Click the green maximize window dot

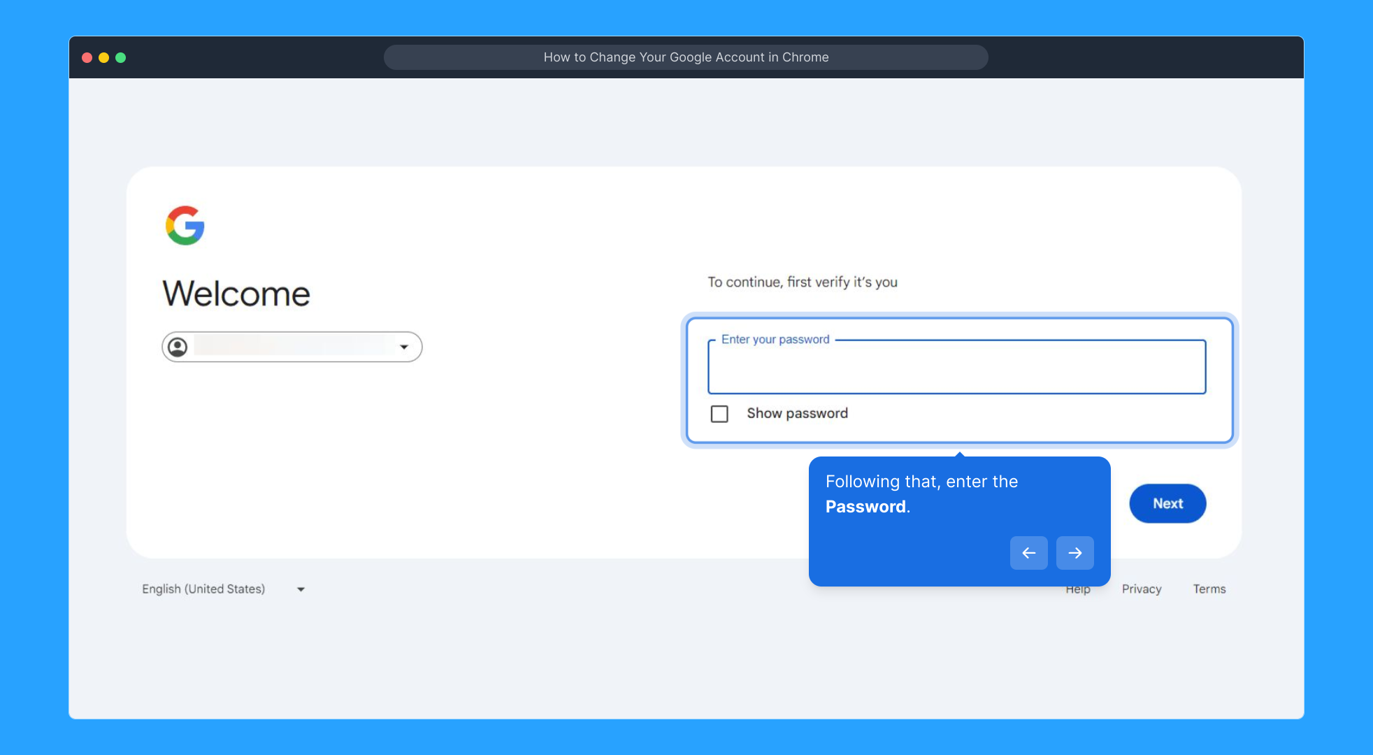coord(121,57)
